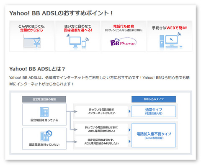Image resolution: width=201 pixels, height=165 pixels.
Task: Click the Yahoo! BB ADSLとは？ heading
Action: click(37, 69)
